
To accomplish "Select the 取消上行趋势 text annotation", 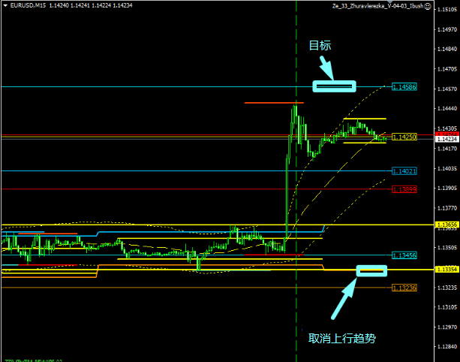I will (x=341, y=339).
